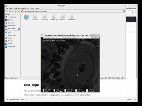The width and height of the screenshot is (142, 106).
Task: Select the Downloads bookmark
Action: 10,47
